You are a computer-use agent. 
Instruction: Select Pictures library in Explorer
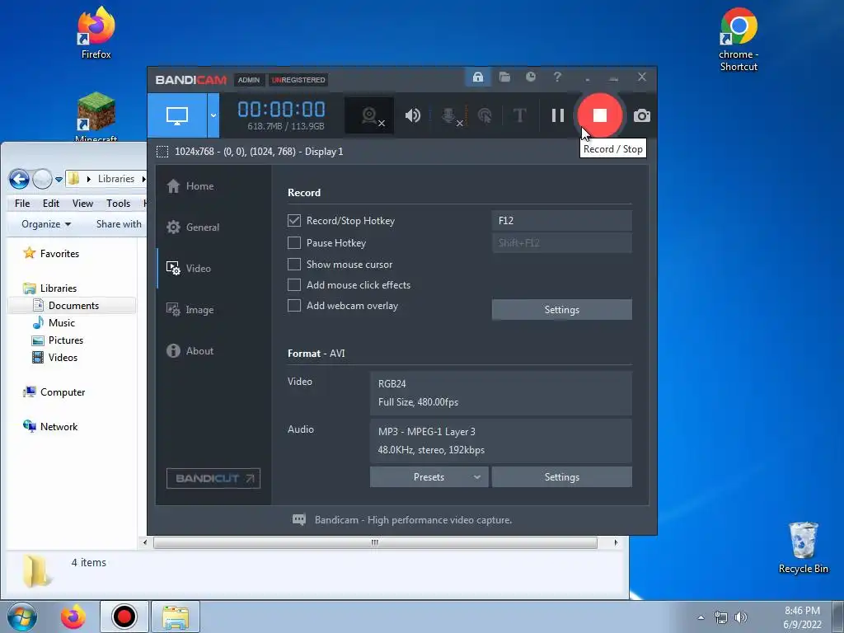[x=66, y=340]
